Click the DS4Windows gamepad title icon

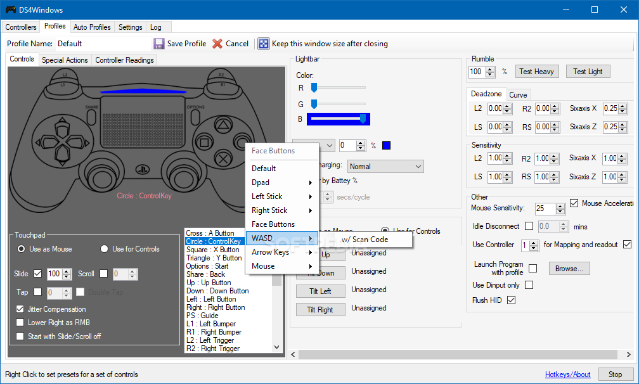coord(10,10)
